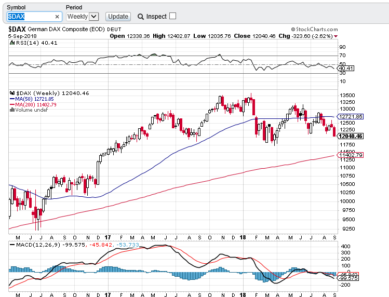Click the 18 year marker on price chart axis

(x=243, y=237)
